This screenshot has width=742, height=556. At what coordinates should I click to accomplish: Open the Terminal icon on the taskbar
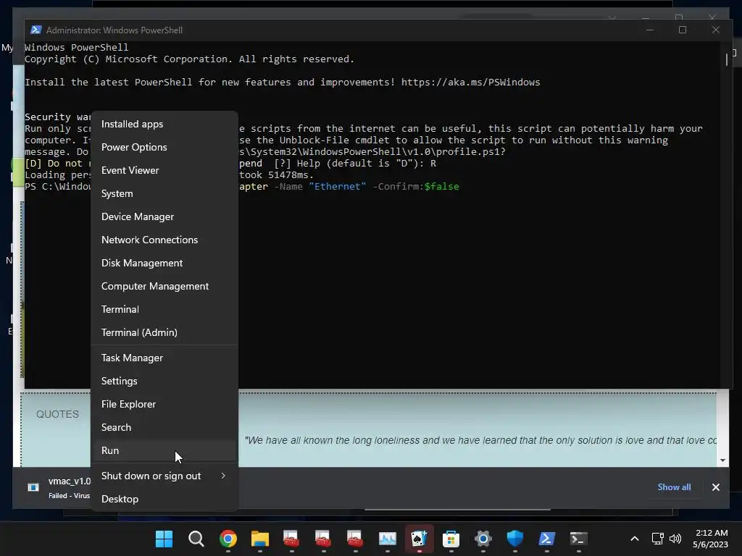pos(578,539)
